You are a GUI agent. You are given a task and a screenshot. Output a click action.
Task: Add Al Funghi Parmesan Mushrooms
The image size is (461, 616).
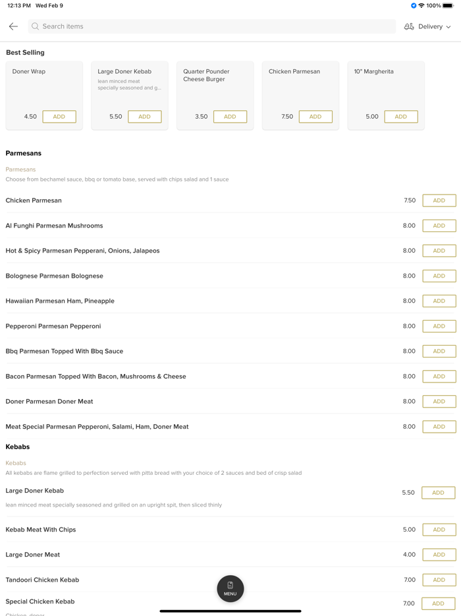[439, 226]
